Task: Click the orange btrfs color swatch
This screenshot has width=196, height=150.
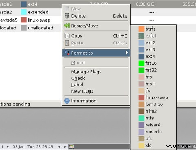Action: tap(141, 29)
